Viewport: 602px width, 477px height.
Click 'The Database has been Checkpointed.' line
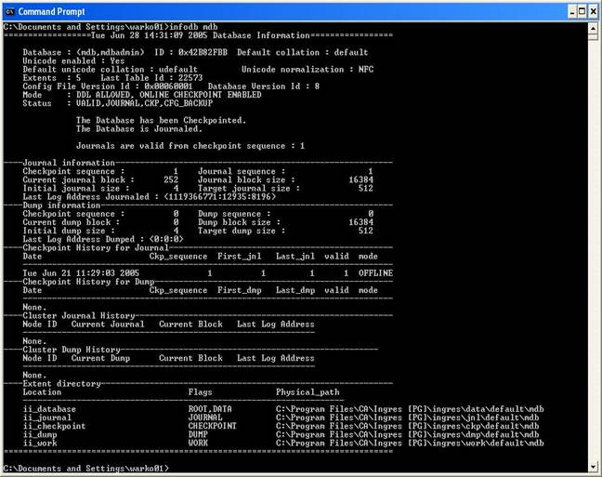[x=161, y=120]
